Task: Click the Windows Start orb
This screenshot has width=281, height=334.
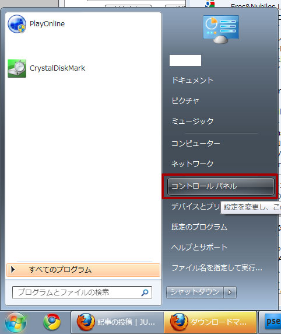Action: (x=16, y=322)
